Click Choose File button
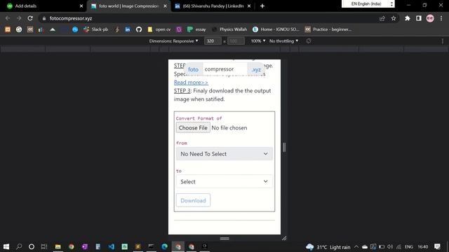The height and width of the screenshot is (252, 449). tap(193, 127)
